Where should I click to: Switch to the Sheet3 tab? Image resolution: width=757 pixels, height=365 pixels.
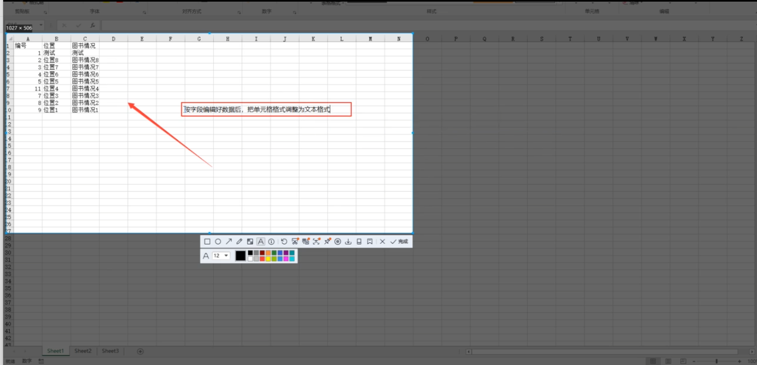click(x=110, y=351)
